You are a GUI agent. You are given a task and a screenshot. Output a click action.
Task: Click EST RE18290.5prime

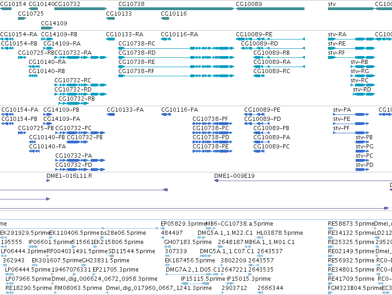[29, 288]
